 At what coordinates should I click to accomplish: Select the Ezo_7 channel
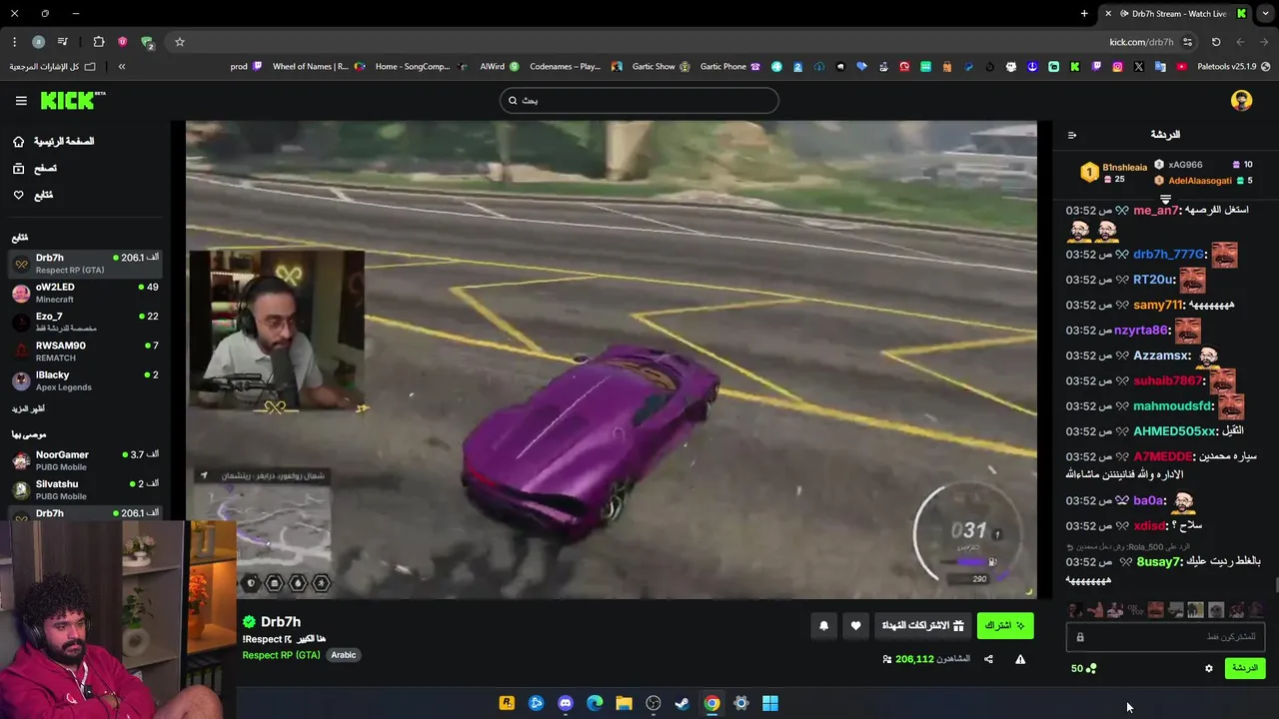pyautogui.click(x=85, y=322)
